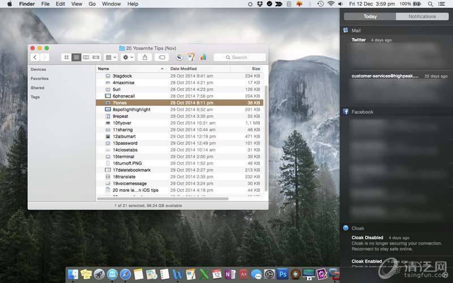Open the Dropbox menu bar icon
The image size is (453, 283).
pos(260,4)
